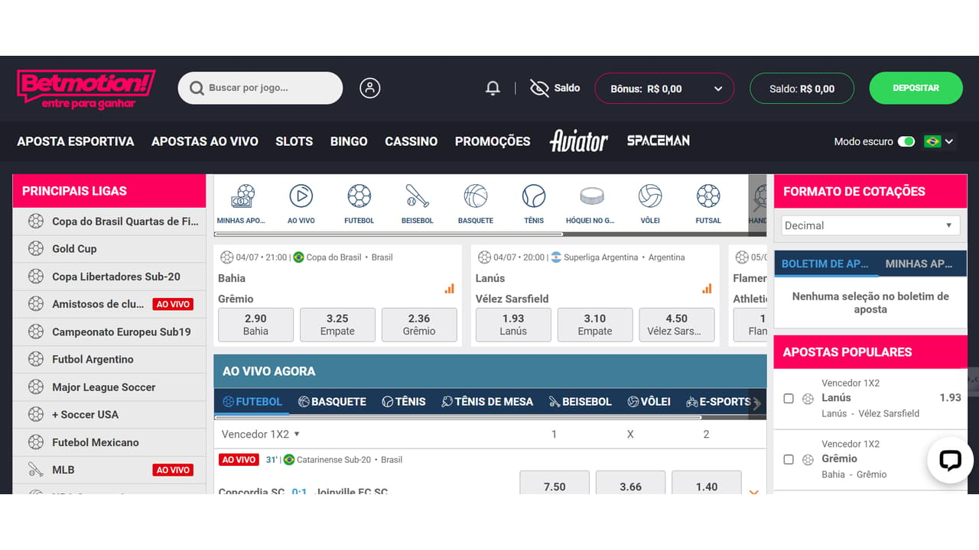Image resolution: width=979 pixels, height=550 pixels.
Task: Click the Betmotion logo
Action: [86, 89]
